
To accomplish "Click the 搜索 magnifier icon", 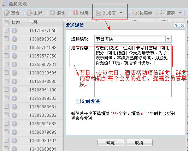I will pos(162,12).
